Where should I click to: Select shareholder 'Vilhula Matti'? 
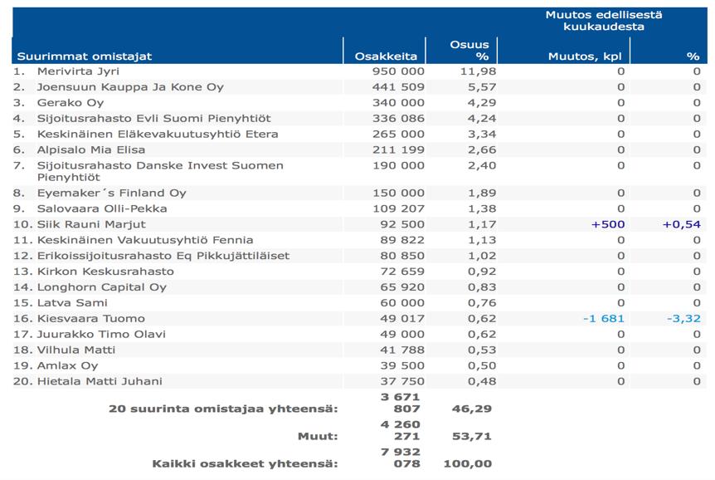click(76, 350)
